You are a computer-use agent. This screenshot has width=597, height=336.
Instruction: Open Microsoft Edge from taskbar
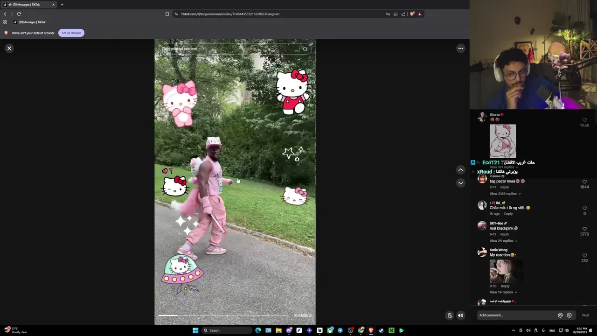click(258, 330)
